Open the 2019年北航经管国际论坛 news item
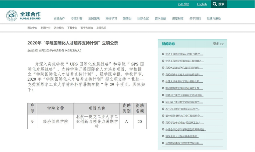Viewport: 255px width, 152px height. [x=182, y=109]
